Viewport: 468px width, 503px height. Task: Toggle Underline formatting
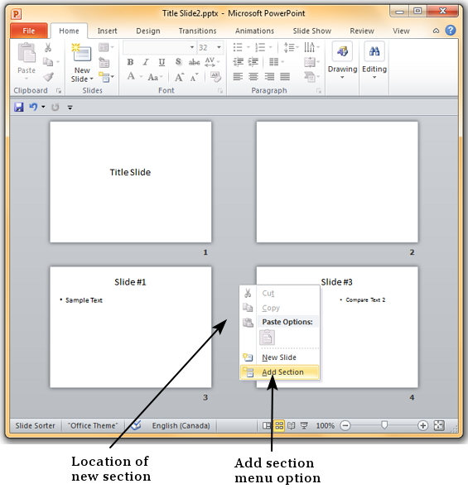point(162,62)
